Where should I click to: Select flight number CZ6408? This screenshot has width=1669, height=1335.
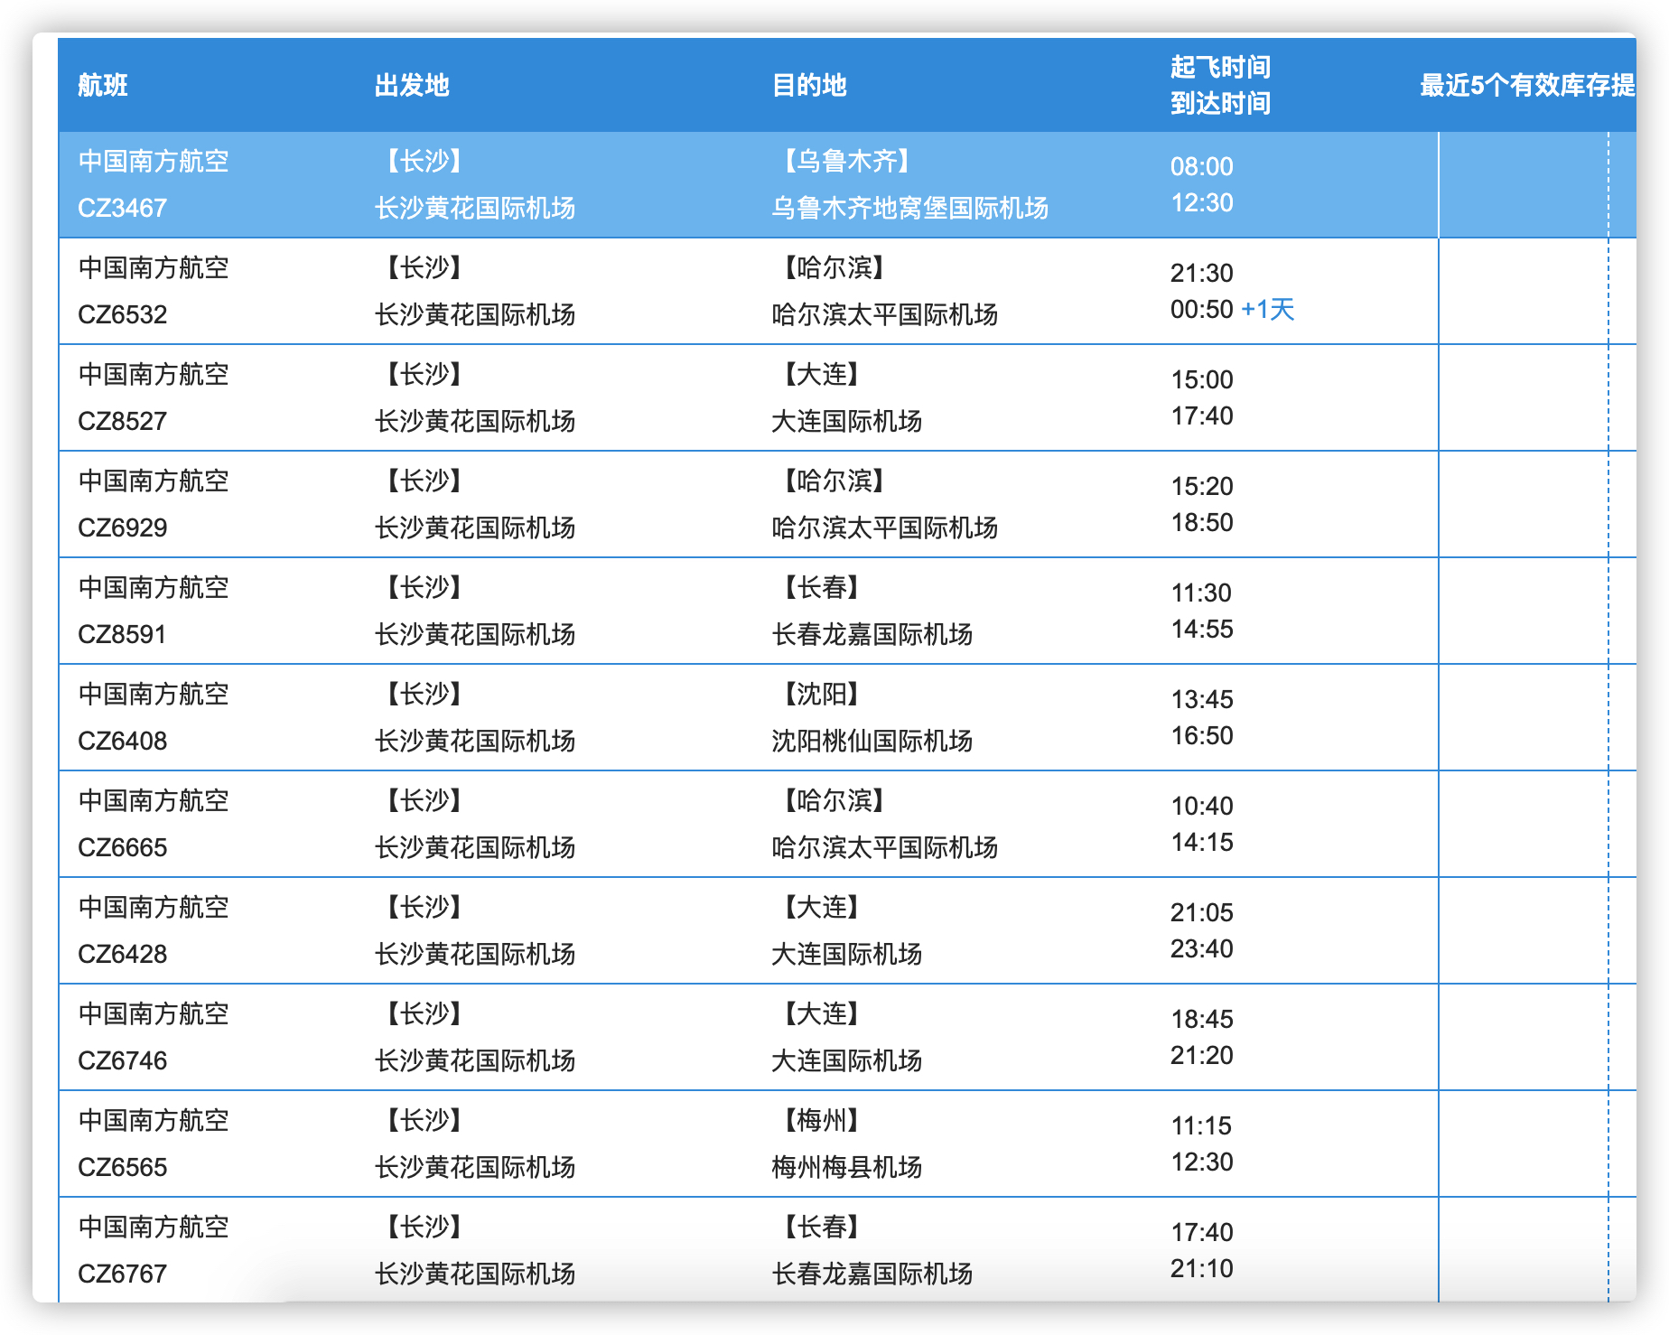(123, 741)
